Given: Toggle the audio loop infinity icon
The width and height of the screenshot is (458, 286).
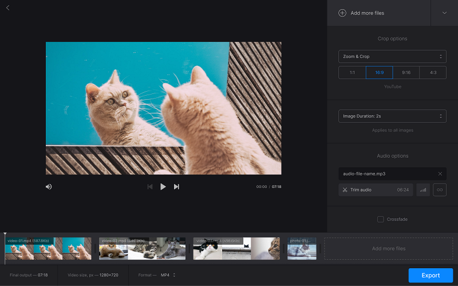Looking at the screenshot, I should coord(440,190).
